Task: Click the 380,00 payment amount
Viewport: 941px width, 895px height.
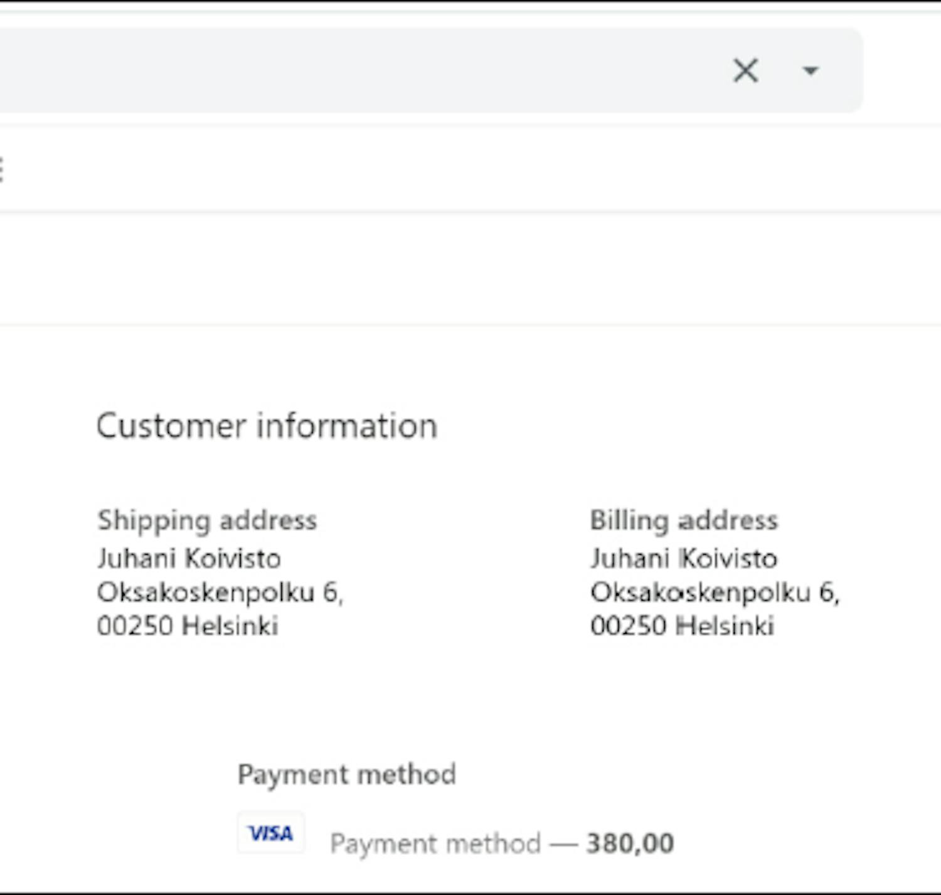Action: [630, 844]
